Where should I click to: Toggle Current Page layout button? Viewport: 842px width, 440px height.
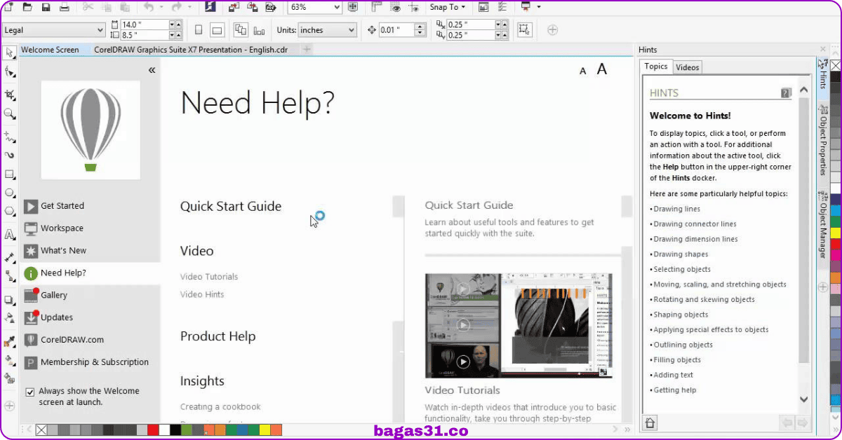click(x=259, y=29)
